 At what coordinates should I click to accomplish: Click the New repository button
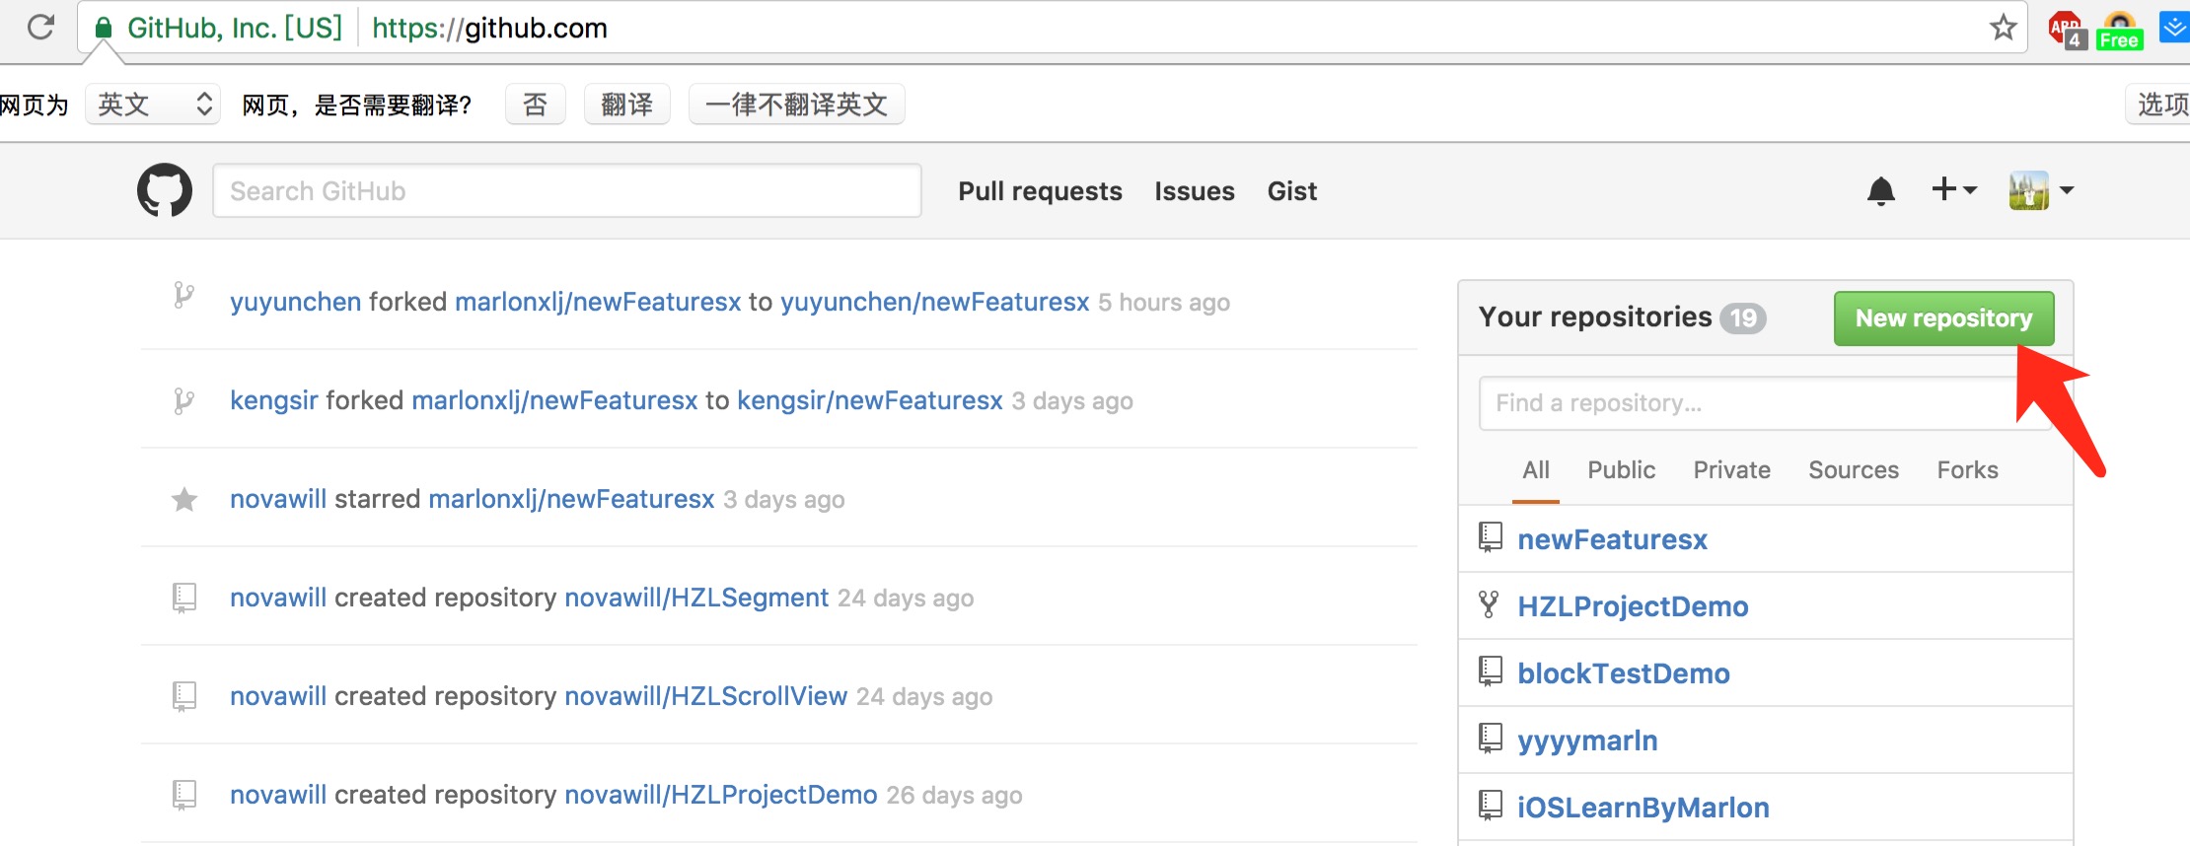click(x=1943, y=318)
